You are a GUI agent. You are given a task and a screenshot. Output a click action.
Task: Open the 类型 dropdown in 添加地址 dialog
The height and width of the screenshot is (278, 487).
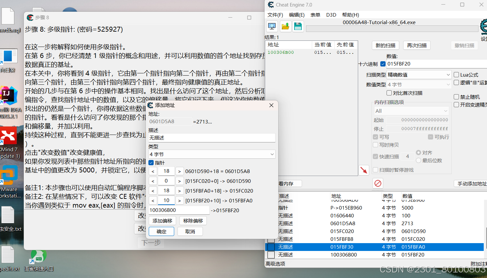coord(212,154)
